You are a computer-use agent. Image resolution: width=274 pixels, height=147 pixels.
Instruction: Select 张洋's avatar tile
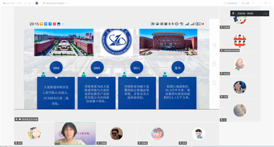tap(34, 133)
